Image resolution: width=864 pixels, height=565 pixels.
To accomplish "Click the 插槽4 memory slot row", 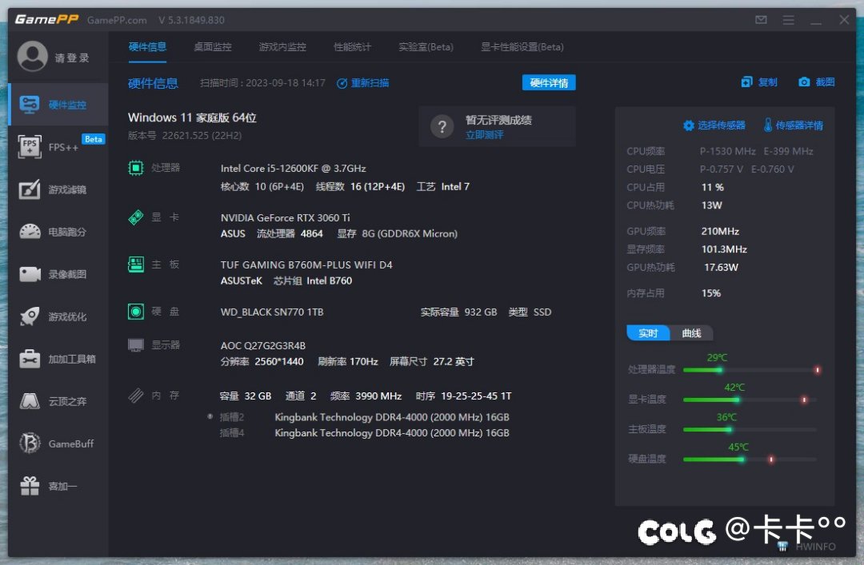I will [x=364, y=433].
